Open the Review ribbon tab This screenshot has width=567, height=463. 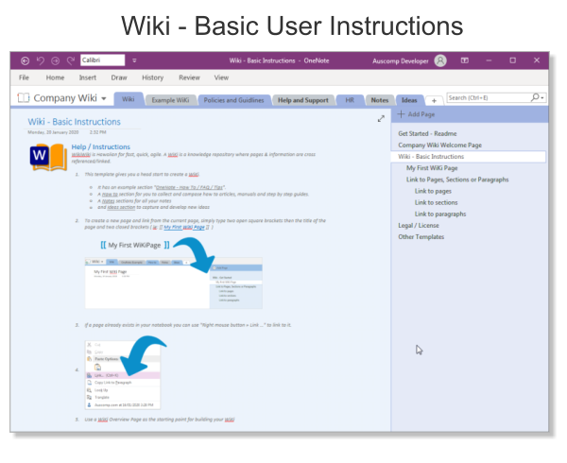click(x=189, y=77)
